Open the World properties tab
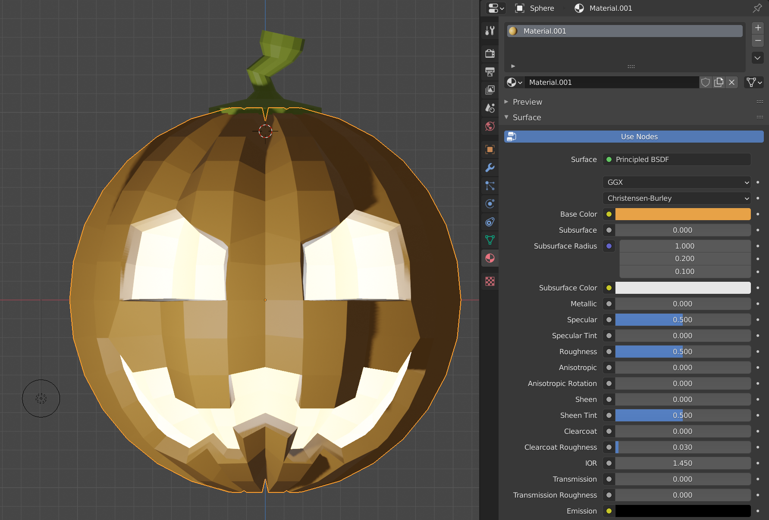 (490, 126)
